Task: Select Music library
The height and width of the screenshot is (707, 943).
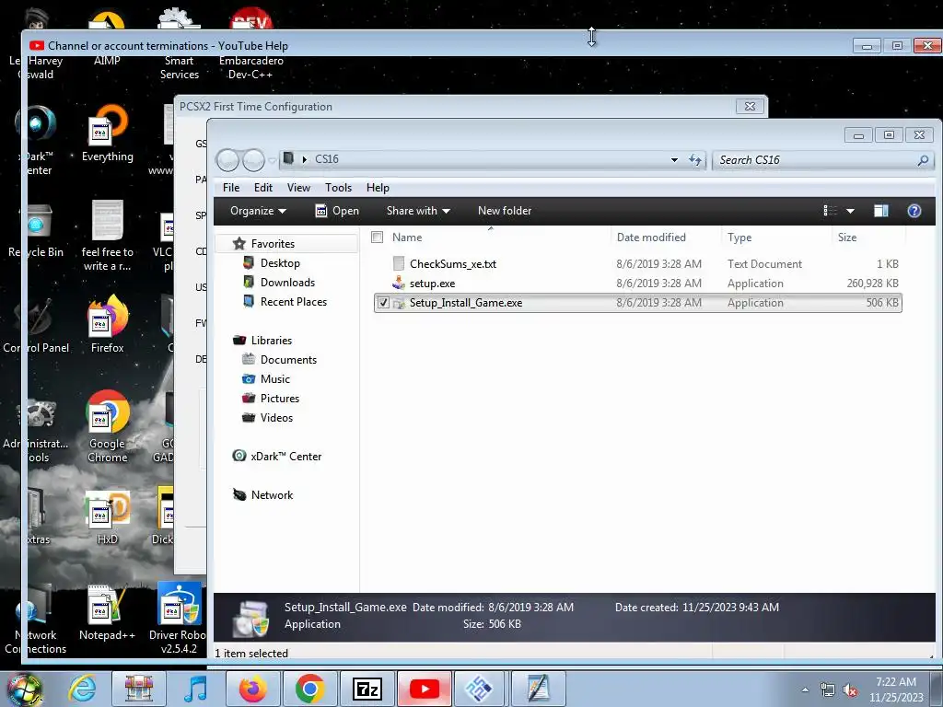Action: [274, 378]
